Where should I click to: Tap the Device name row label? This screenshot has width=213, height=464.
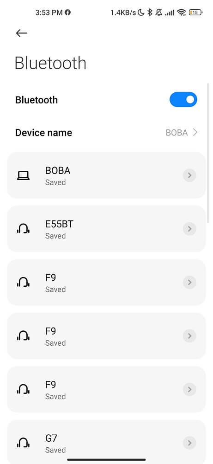click(x=43, y=133)
